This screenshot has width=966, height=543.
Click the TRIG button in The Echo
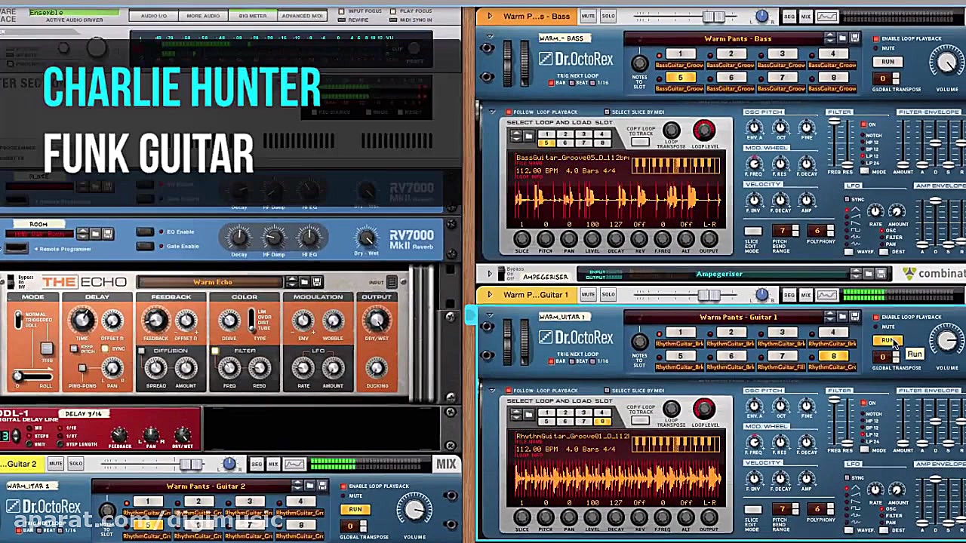tap(47, 348)
